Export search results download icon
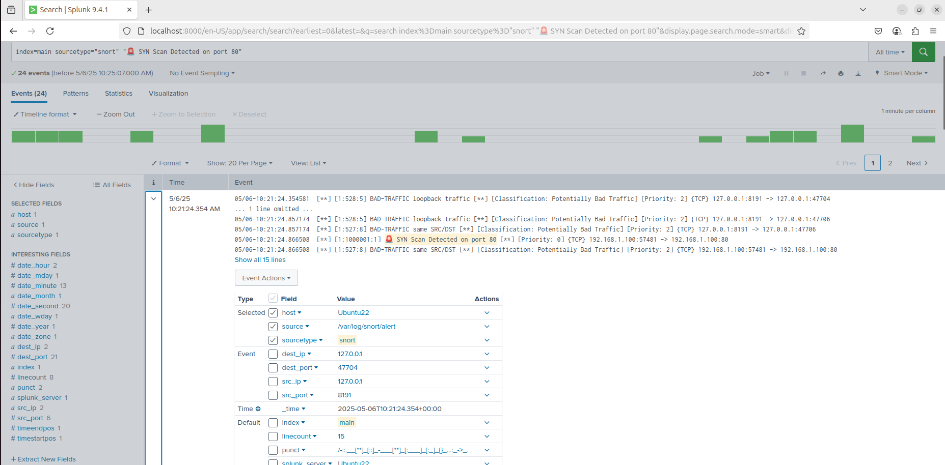 [x=858, y=73]
